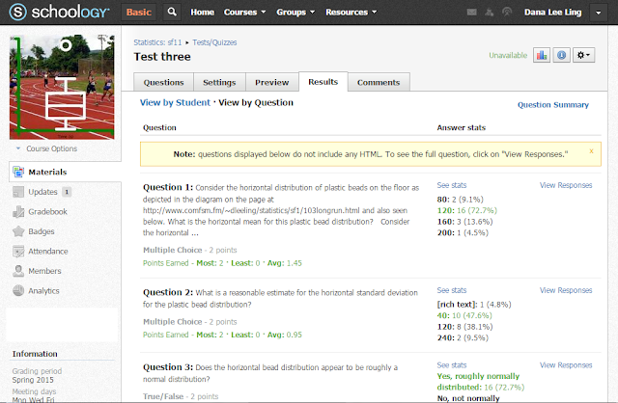The image size is (618, 403).
Task: Click View by Question
Action: pyautogui.click(x=256, y=103)
